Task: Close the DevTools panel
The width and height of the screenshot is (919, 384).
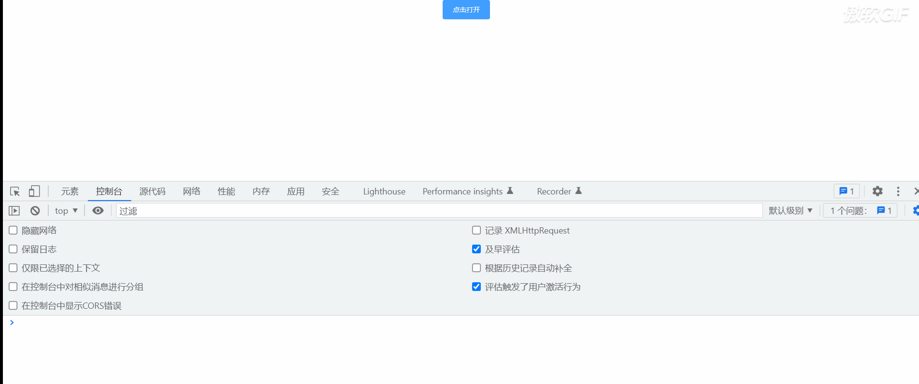Action: [916, 192]
